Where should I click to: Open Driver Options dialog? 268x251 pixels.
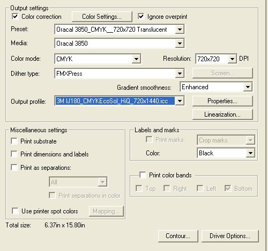coord(230,236)
